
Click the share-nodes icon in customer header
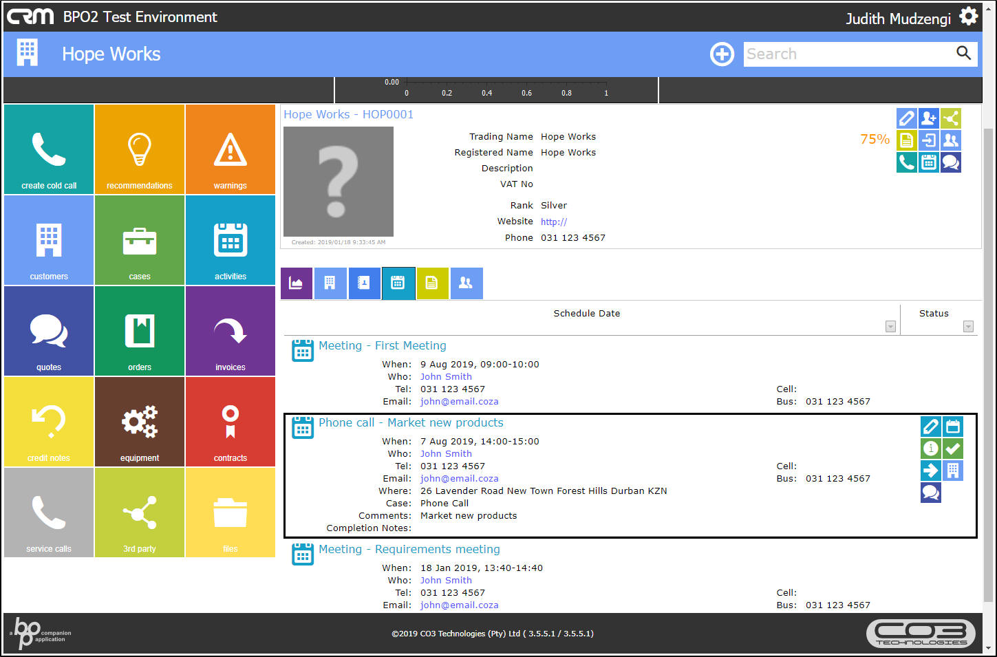951,118
